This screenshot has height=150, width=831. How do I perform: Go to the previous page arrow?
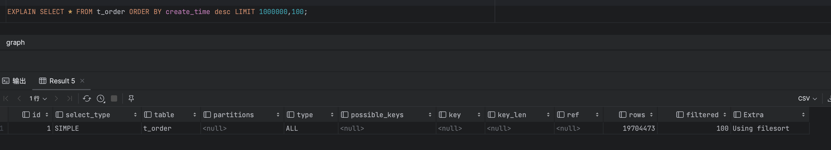(19, 98)
